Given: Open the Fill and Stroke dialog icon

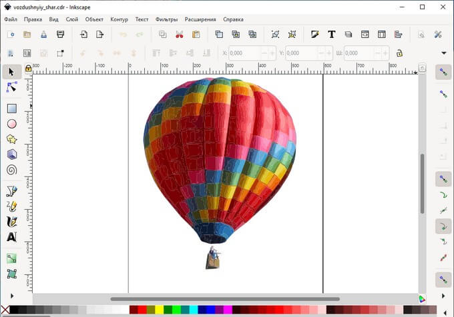Looking at the screenshot, I should (314, 35).
